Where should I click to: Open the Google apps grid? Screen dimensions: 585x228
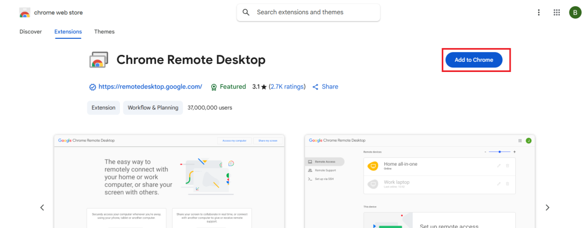tap(556, 13)
